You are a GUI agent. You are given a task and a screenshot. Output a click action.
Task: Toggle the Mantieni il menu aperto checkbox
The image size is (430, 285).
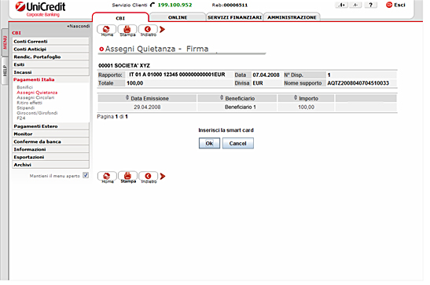pos(86,175)
